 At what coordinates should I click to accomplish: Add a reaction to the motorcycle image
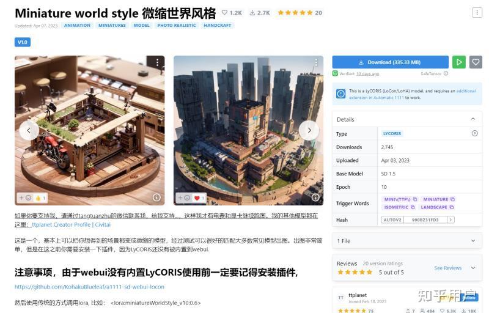click(25, 197)
